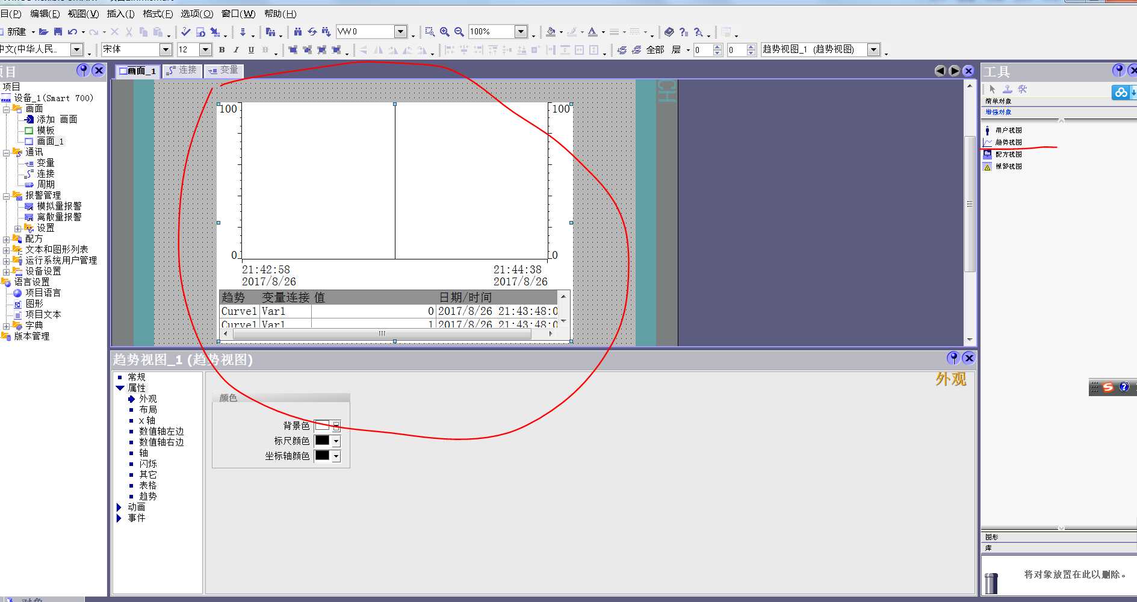The width and height of the screenshot is (1137, 602).
Task: Switch to the 连接 editor tab
Action: [x=182, y=70]
